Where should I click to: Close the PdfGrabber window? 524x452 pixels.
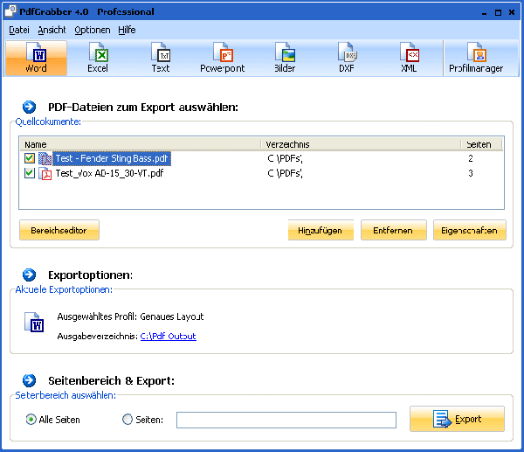512,12
